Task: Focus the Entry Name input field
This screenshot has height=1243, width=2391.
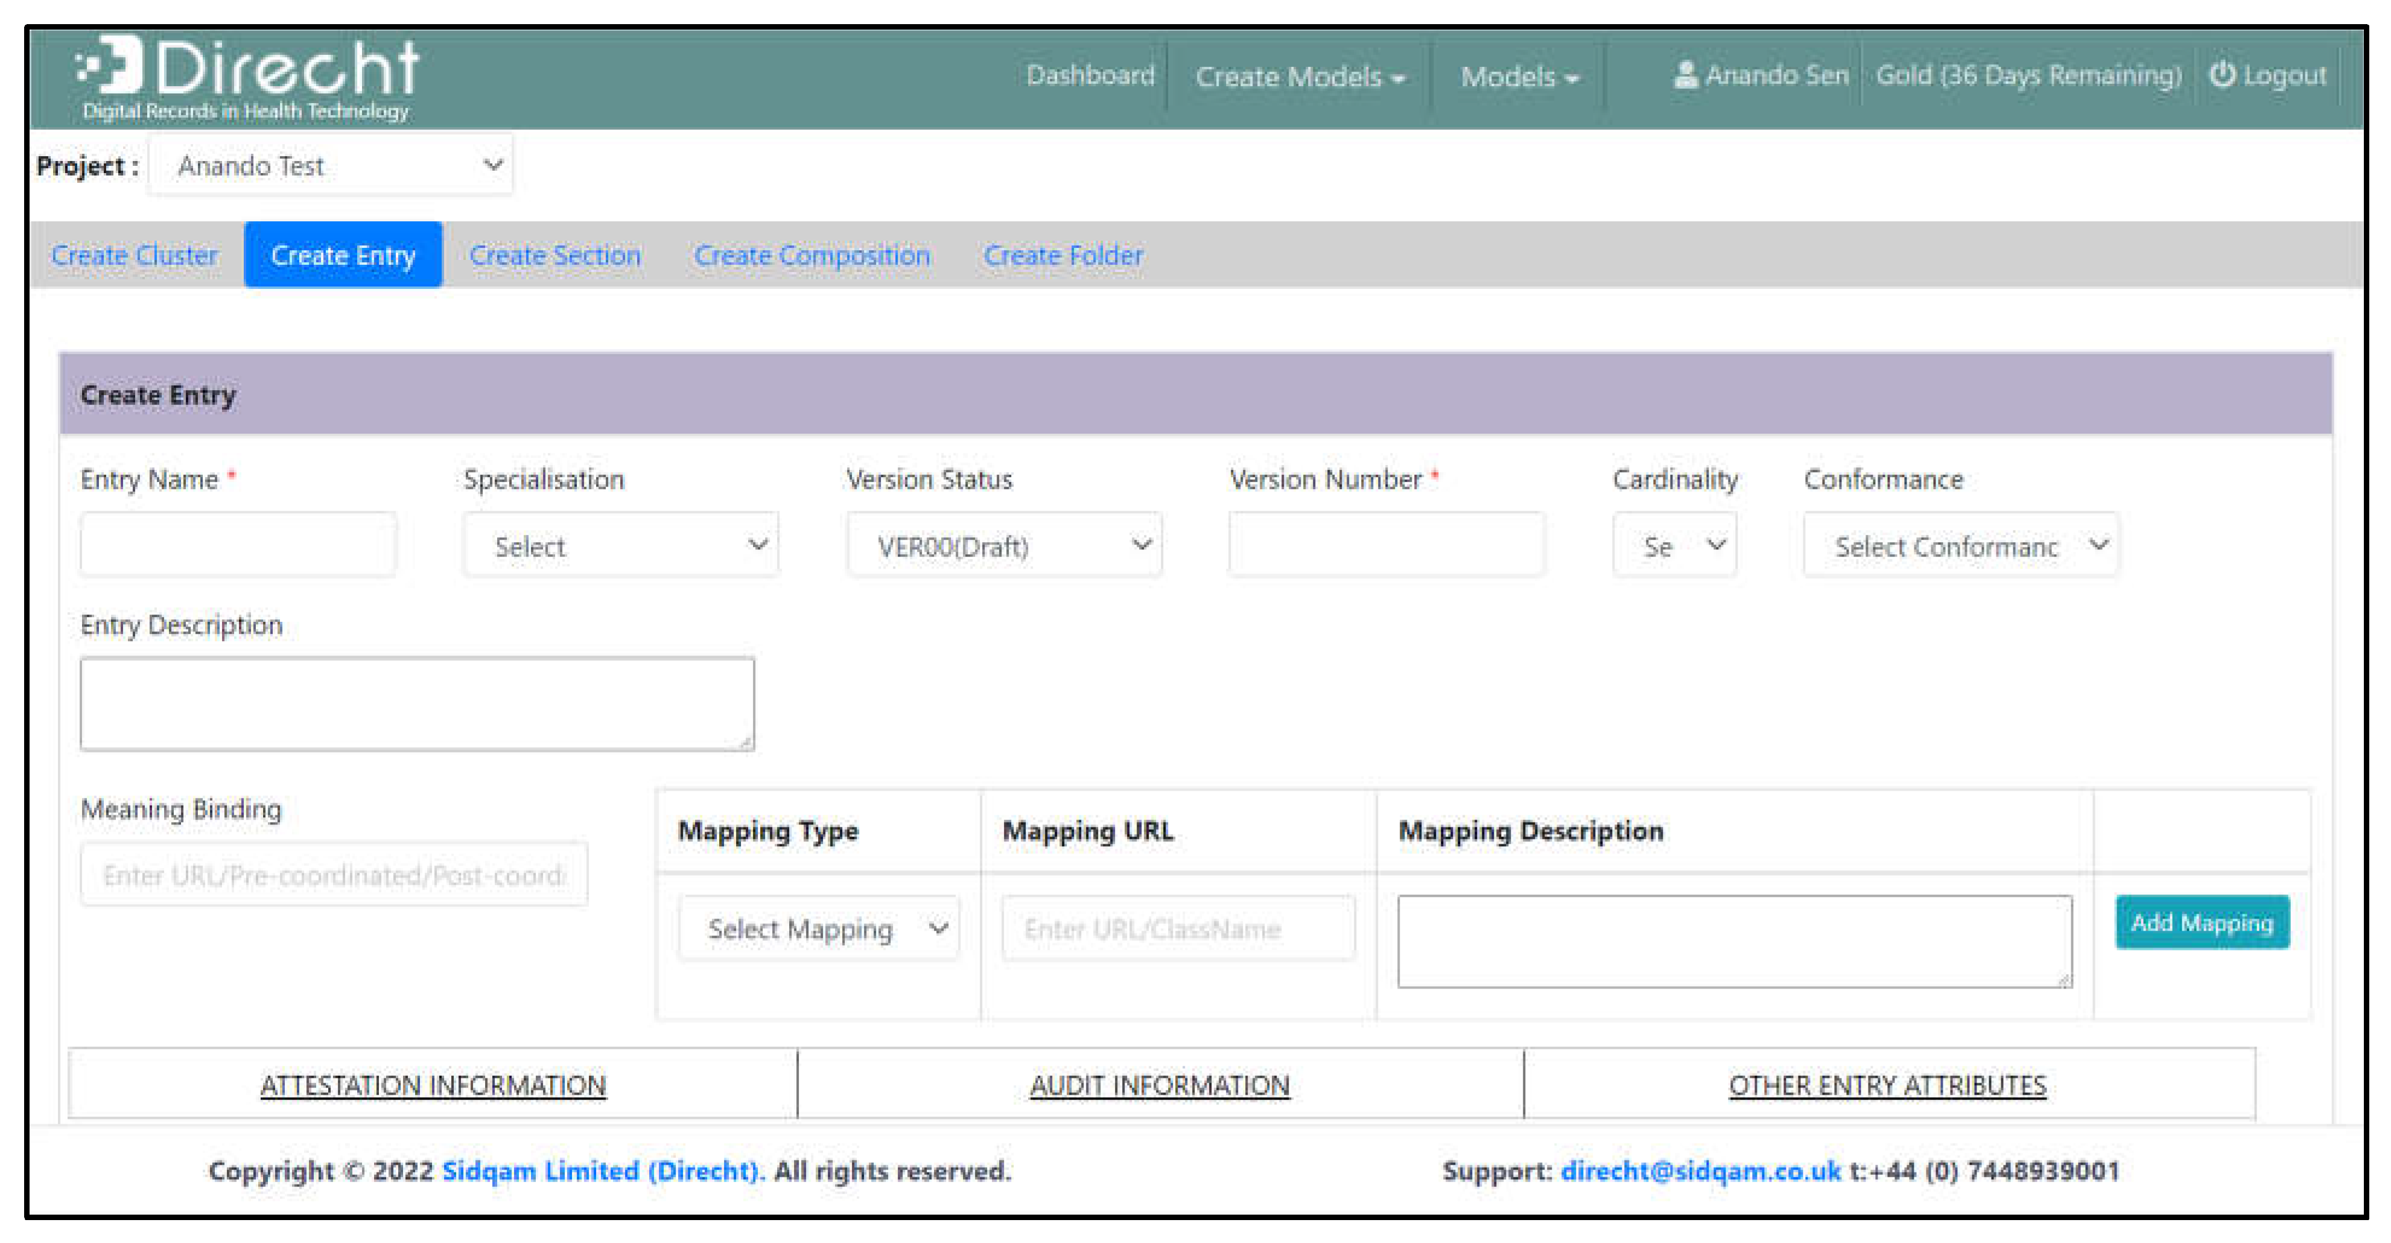Action: 238,546
